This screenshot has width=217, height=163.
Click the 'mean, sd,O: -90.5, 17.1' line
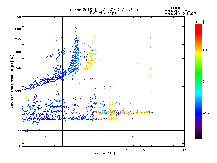click(x=181, y=11)
